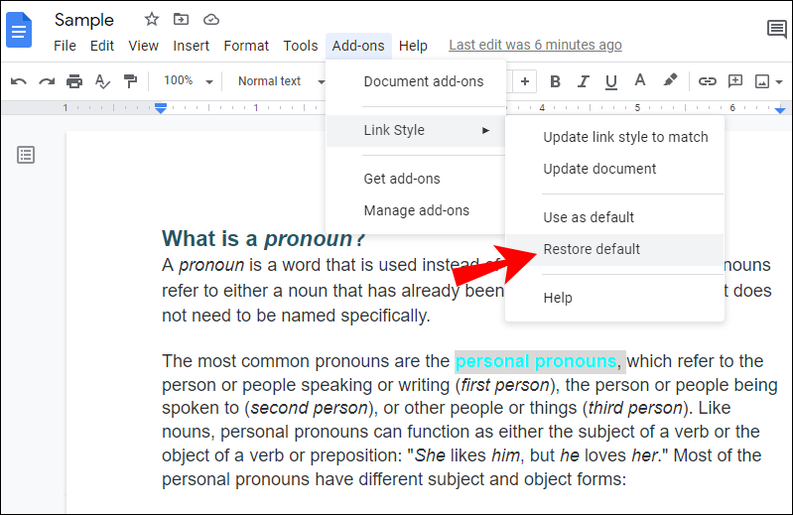
Task: Open the File menu
Action: (x=65, y=46)
